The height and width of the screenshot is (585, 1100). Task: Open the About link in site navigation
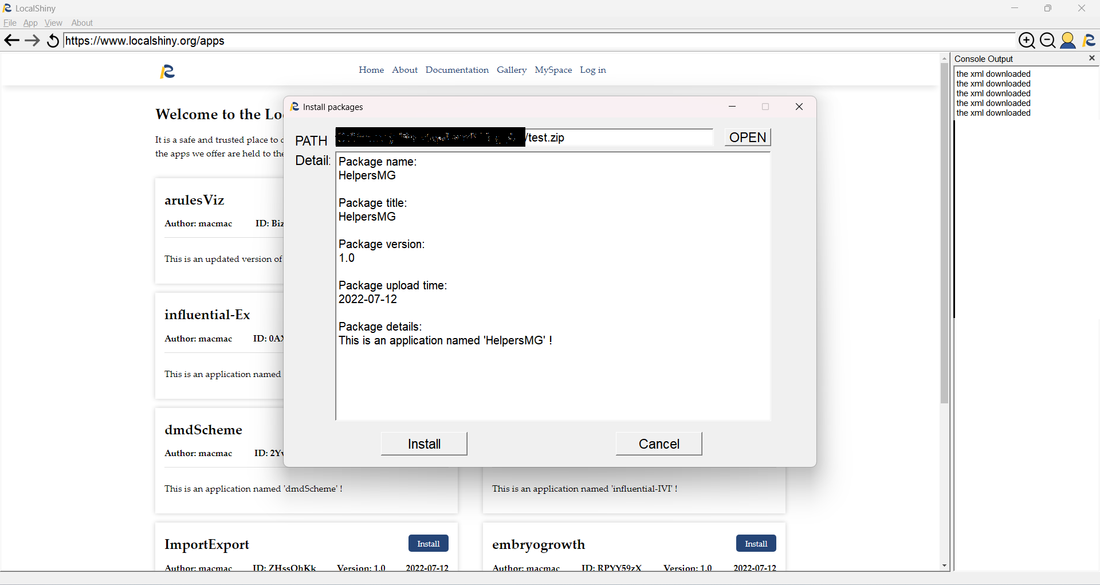(405, 70)
